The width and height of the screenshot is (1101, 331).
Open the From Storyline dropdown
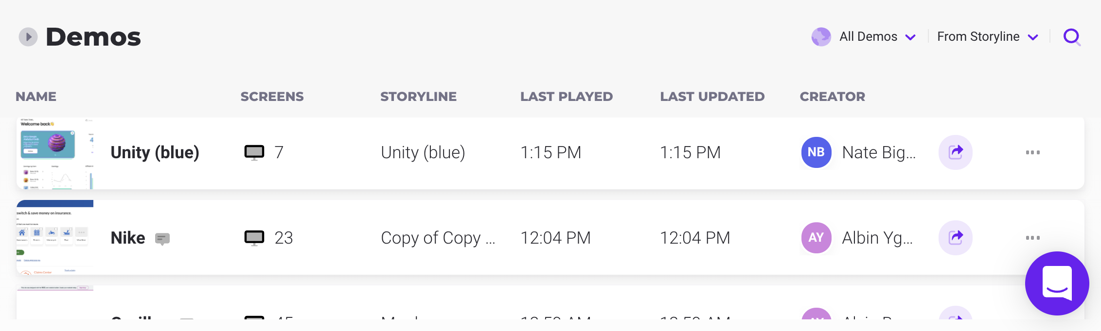pyautogui.click(x=987, y=37)
